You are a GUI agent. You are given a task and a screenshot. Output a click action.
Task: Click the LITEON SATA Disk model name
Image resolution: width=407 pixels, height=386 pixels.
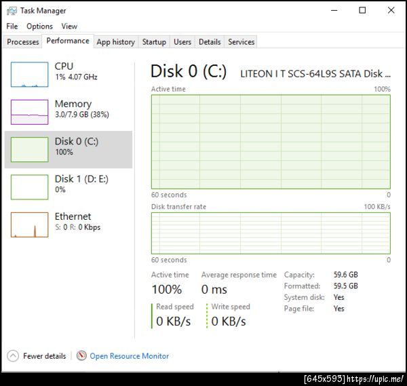pos(315,74)
